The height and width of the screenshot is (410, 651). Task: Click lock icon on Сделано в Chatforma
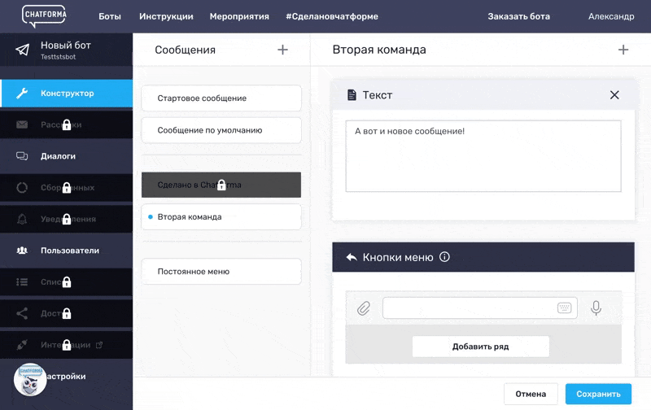pos(221,185)
